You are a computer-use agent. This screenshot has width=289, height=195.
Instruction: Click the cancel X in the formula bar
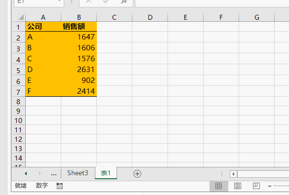(x=88, y=1)
